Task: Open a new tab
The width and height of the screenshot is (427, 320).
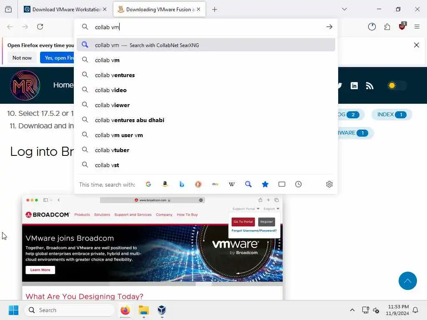Action: [215, 10]
